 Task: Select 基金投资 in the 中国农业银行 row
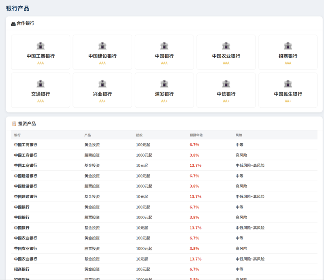pos(92,259)
